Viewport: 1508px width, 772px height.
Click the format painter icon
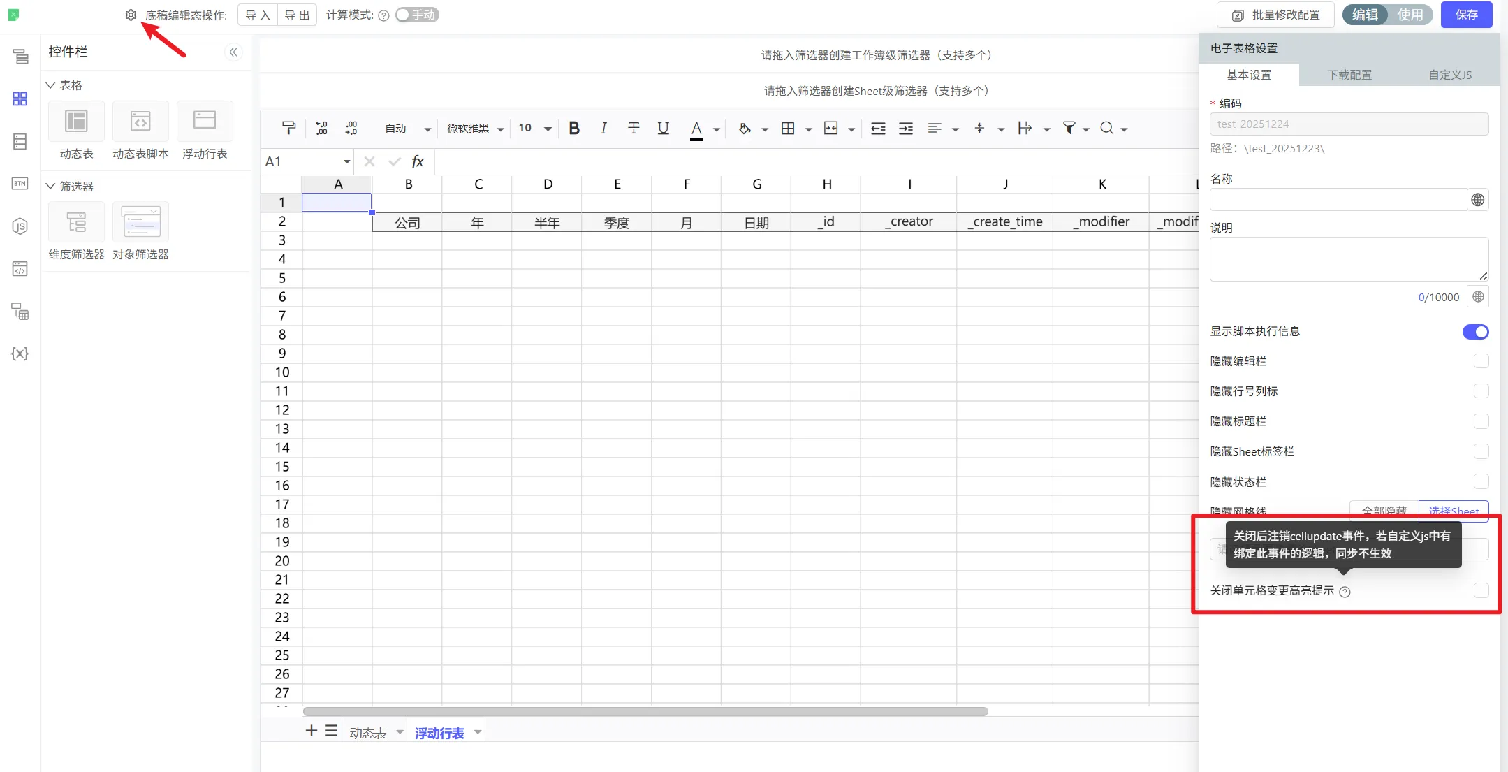288,128
